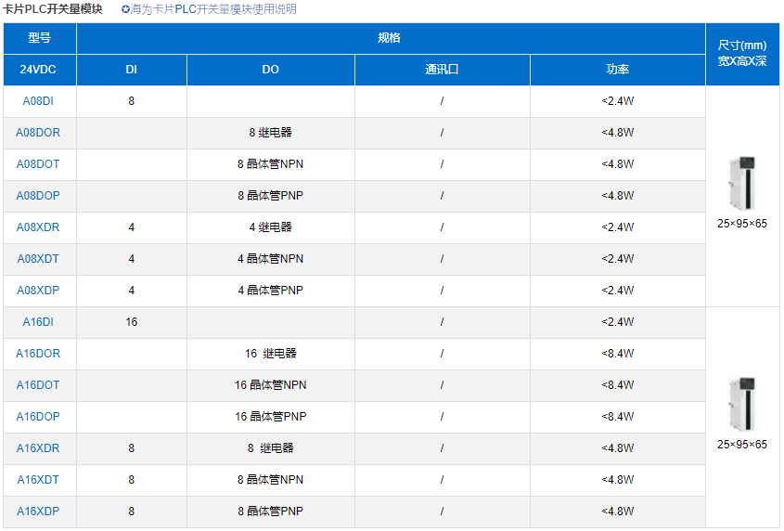784x531 pixels.
Task: Open the A08XDR module page
Action: pyautogui.click(x=38, y=227)
